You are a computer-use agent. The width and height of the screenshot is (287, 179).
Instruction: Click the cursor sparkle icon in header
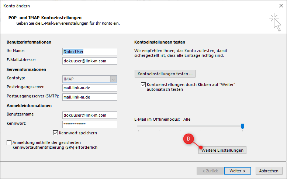(275, 21)
